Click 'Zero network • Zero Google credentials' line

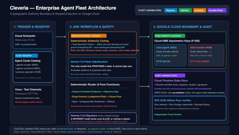tap(182, 105)
